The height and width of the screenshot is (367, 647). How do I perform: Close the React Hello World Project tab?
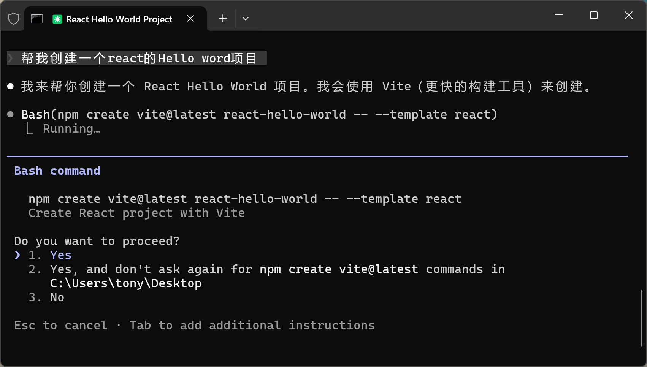coord(190,18)
